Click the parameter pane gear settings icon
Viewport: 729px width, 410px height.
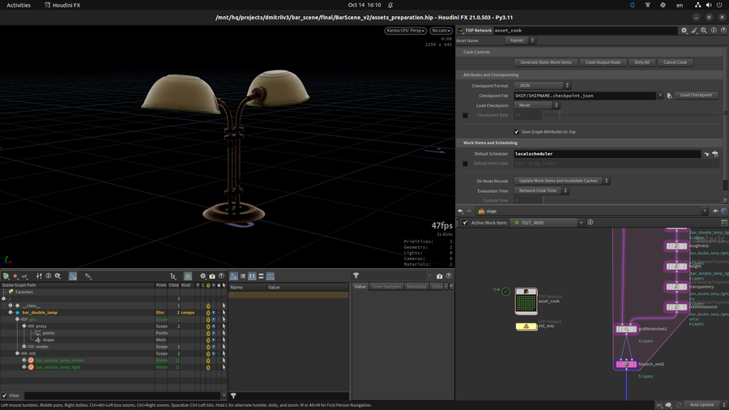[684, 31]
